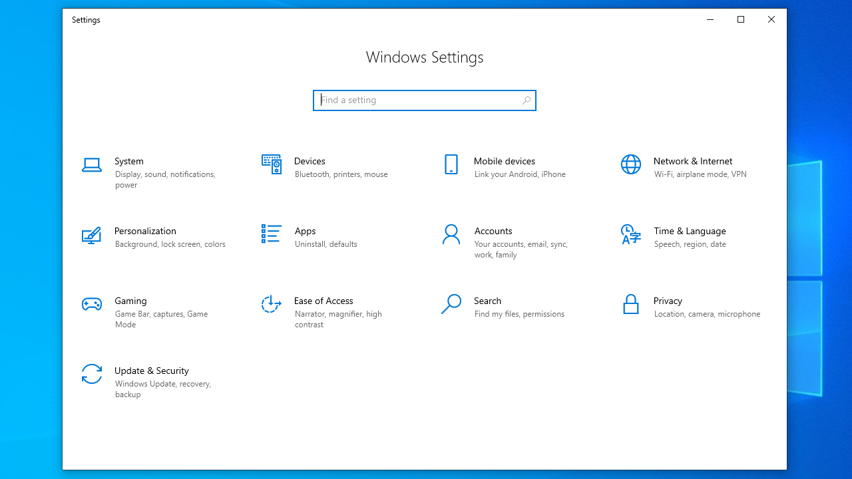Click the 'Location, camera, microphone' description
Viewport: 852px width, 479px height.
pyautogui.click(x=707, y=314)
